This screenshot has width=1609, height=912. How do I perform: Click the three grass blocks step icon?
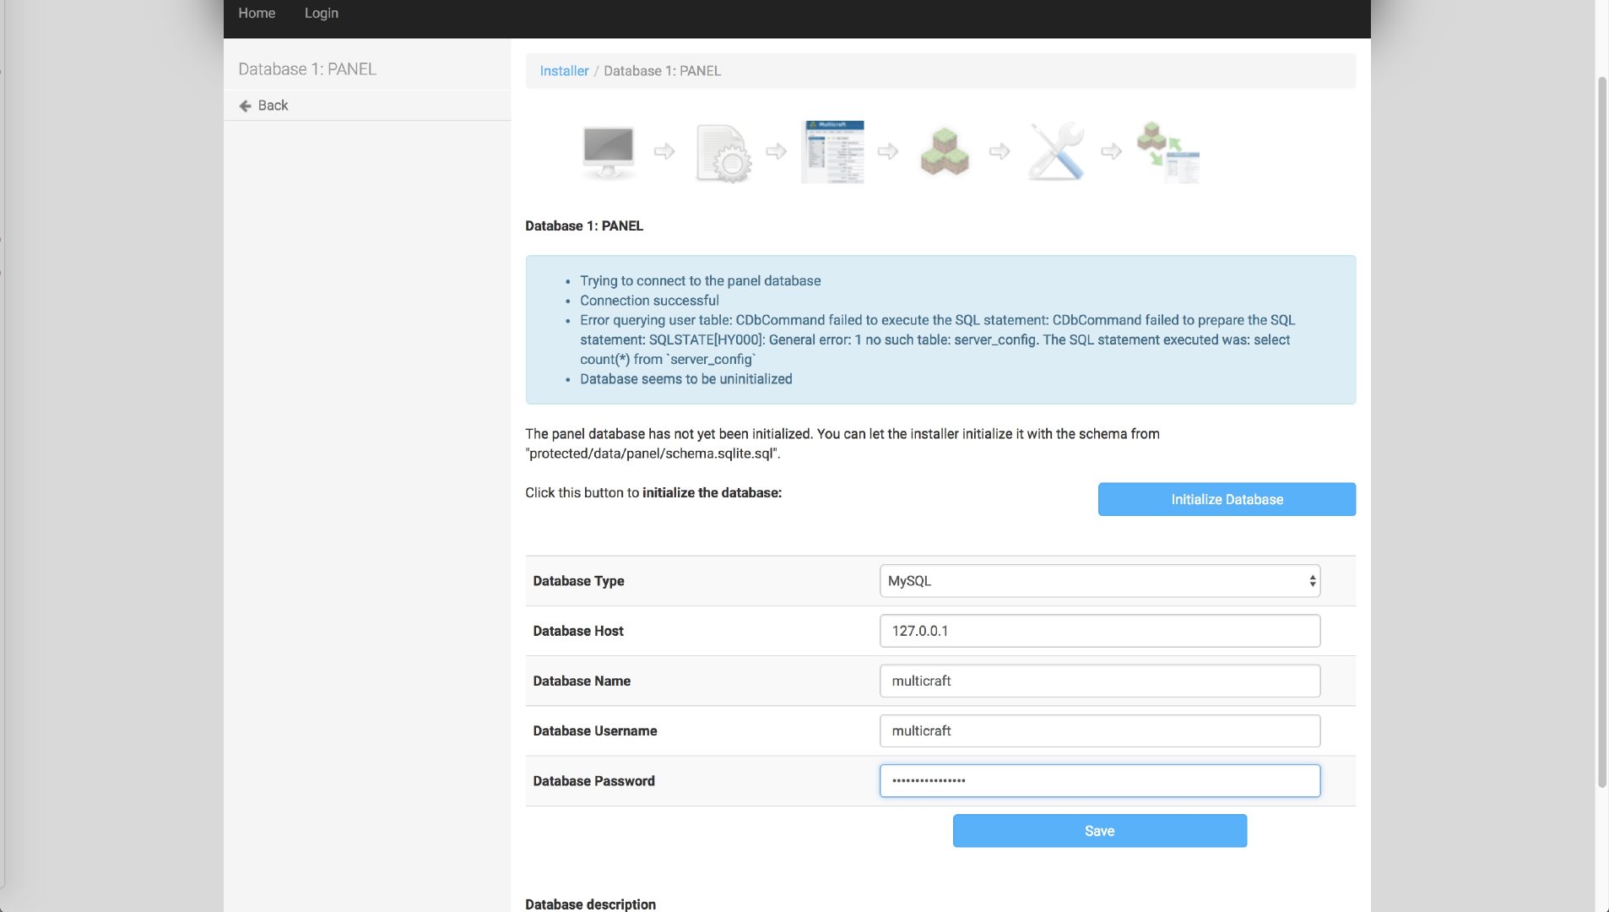pyautogui.click(x=944, y=152)
